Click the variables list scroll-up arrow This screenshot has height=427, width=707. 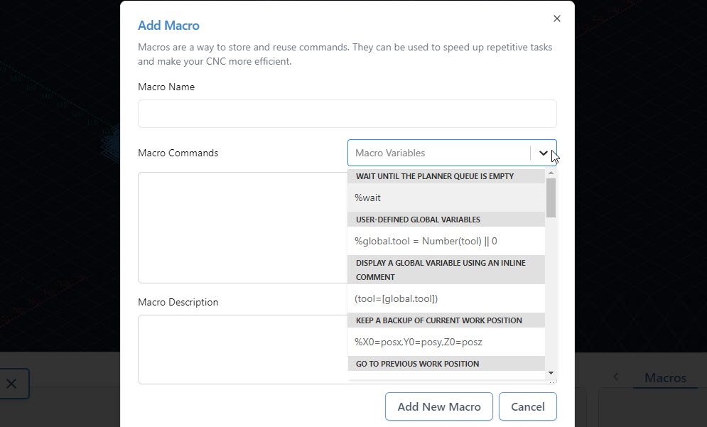point(551,173)
